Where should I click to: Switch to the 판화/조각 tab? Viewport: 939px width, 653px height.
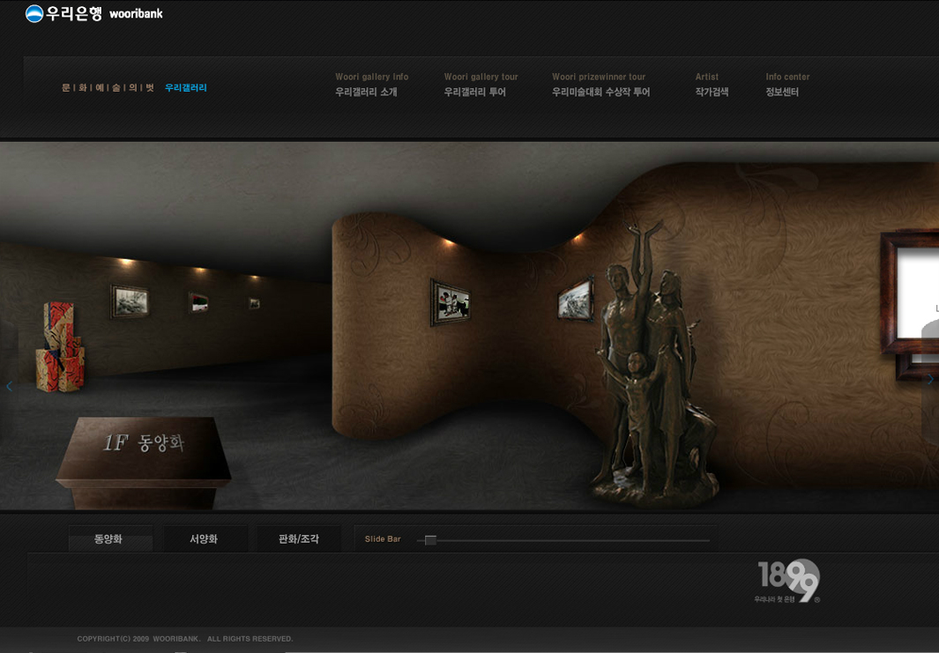pos(298,539)
